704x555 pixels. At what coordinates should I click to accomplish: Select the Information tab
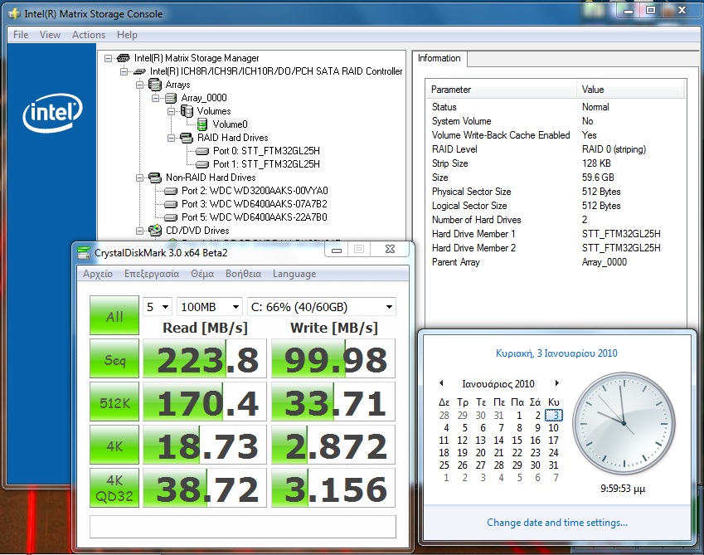click(x=439, y=58)
